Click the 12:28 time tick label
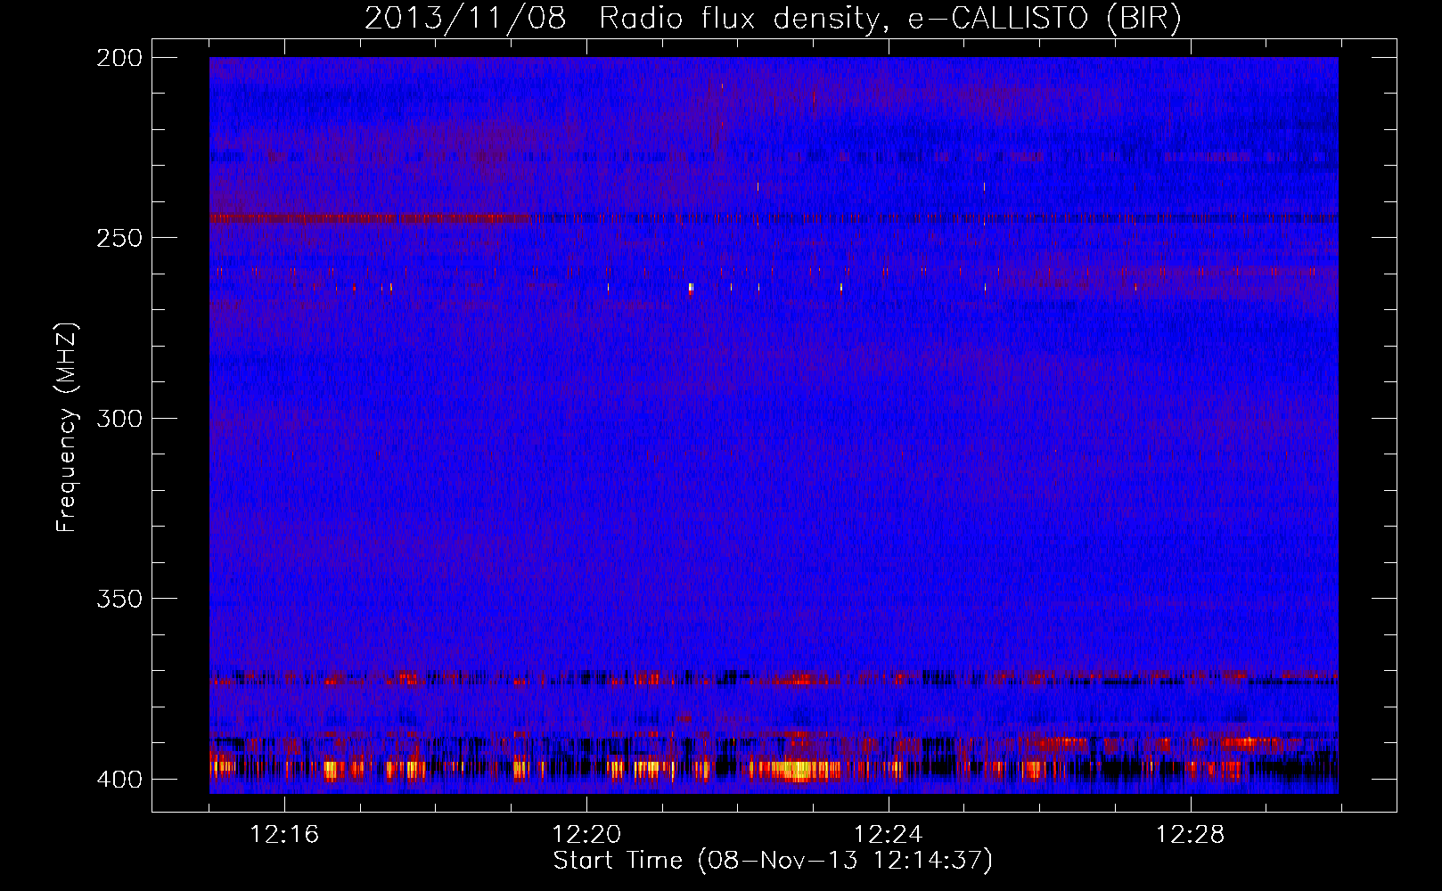Image resolution: width=1442 pixels, height=891 pixels. (1191, 835)
